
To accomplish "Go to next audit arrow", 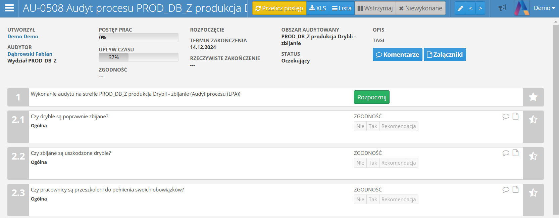I will pyautogui.click(x=480, y=8).
